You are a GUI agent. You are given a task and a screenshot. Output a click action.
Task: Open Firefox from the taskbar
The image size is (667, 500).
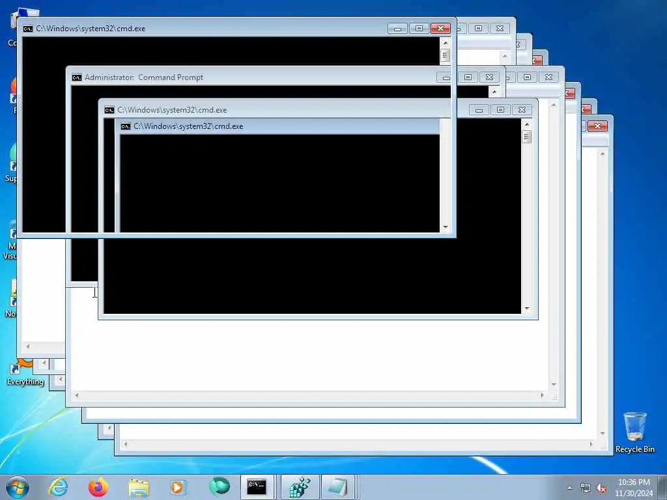(x=98, y=487)
